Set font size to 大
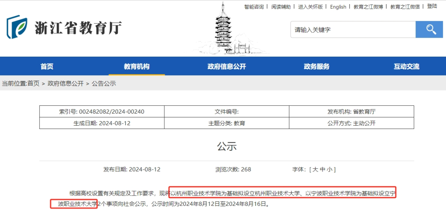 (x=315, y=169)
